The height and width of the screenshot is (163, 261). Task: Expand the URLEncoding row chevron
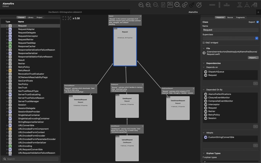[7, 146]
